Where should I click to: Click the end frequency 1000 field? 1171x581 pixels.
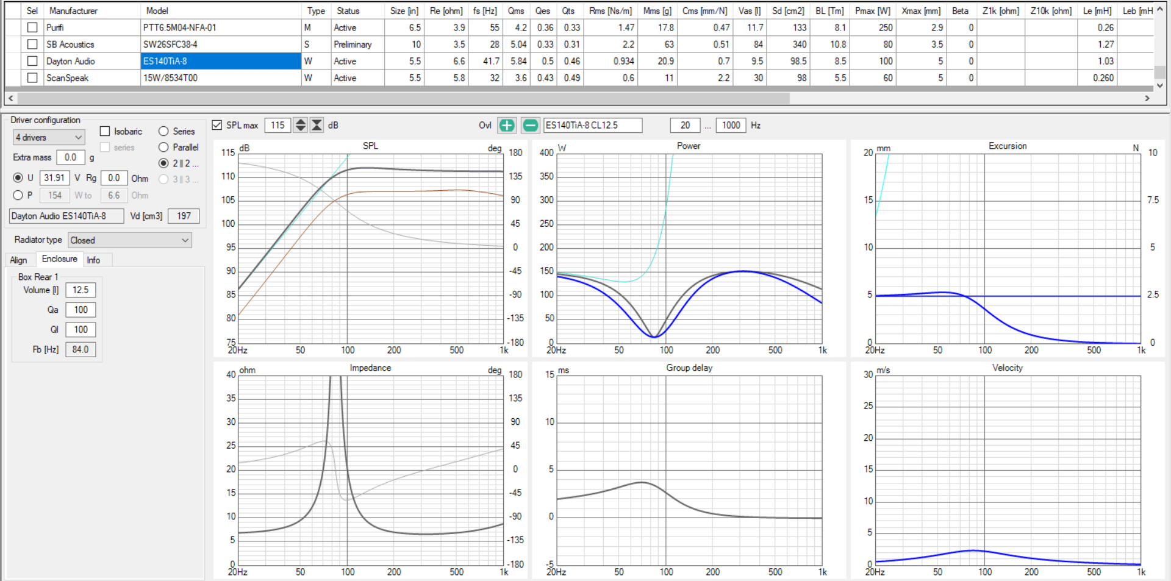(x=731, y=126)
